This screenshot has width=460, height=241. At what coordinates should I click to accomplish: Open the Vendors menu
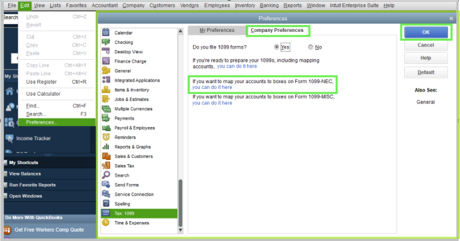tap(189, 5)
